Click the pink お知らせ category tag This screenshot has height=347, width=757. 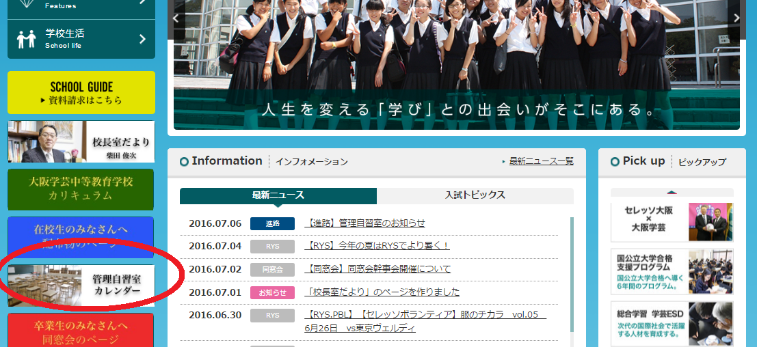coord(272,292)
